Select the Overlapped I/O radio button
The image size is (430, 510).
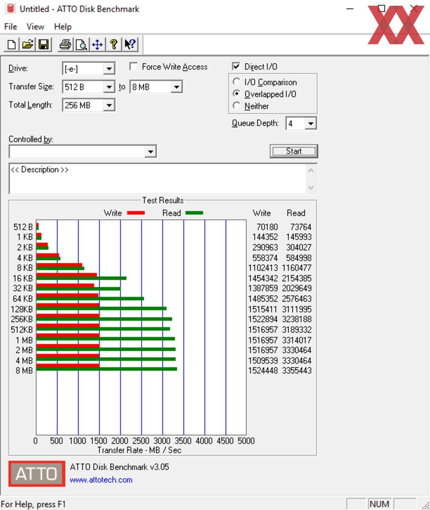(x=236, y=94)
